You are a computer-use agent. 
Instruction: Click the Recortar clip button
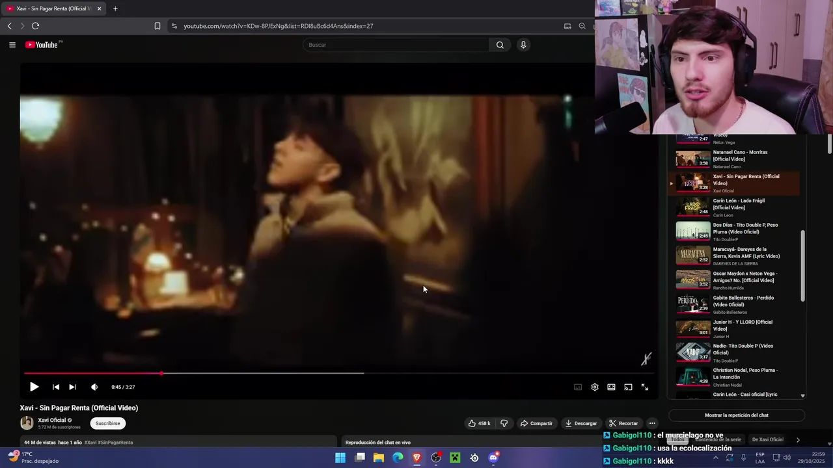point(623,423)
